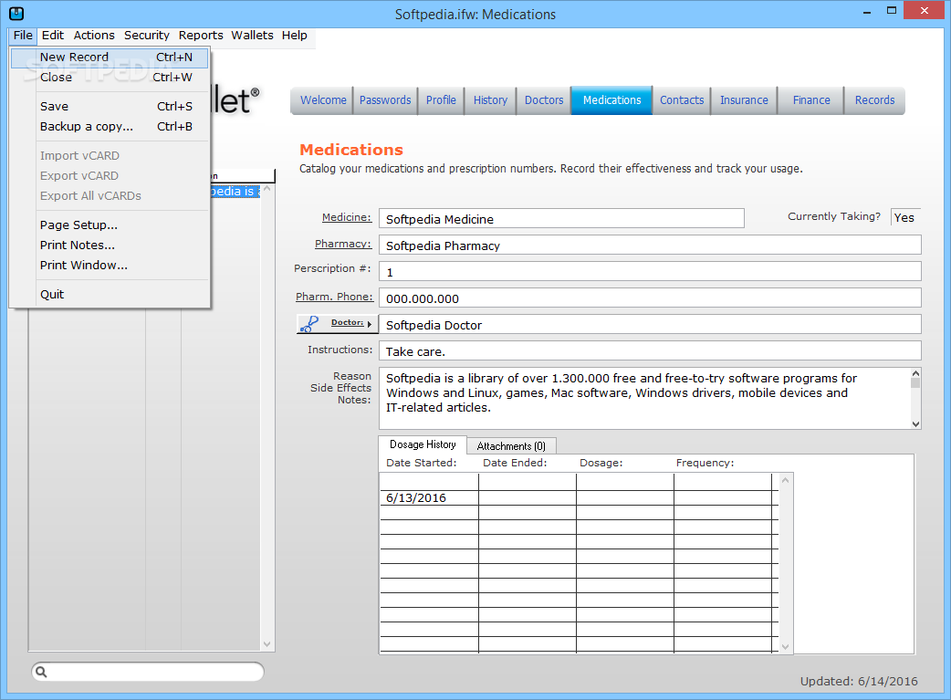
Task: Click the search magnifier icon
Action: (x=41, y=672)
